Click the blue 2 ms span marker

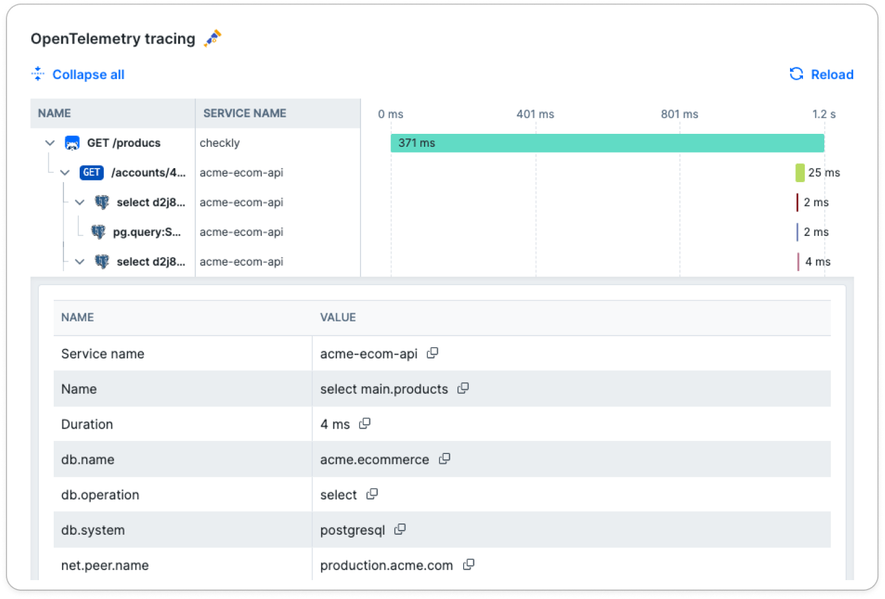click(x=798, y=232)
